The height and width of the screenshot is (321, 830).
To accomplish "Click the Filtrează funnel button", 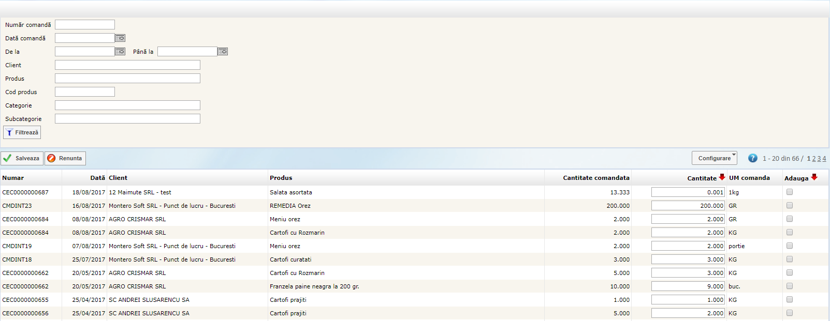I will [x=22, y=132].
